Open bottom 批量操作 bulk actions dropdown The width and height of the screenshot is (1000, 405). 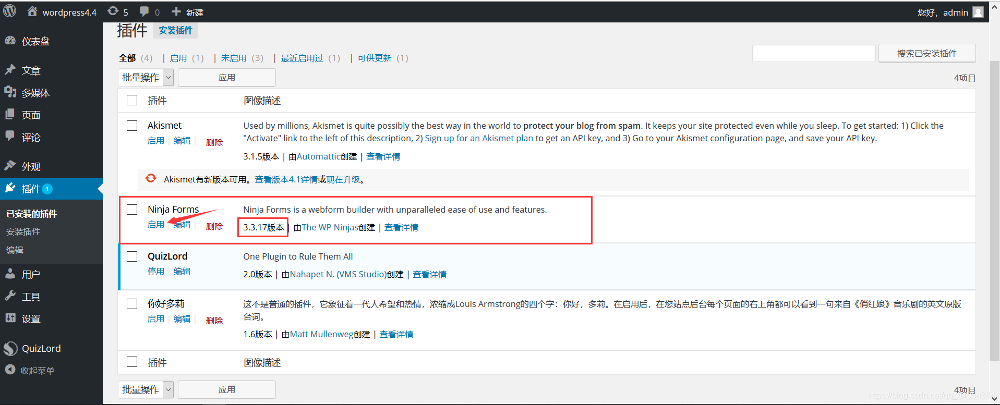[146, 389]
